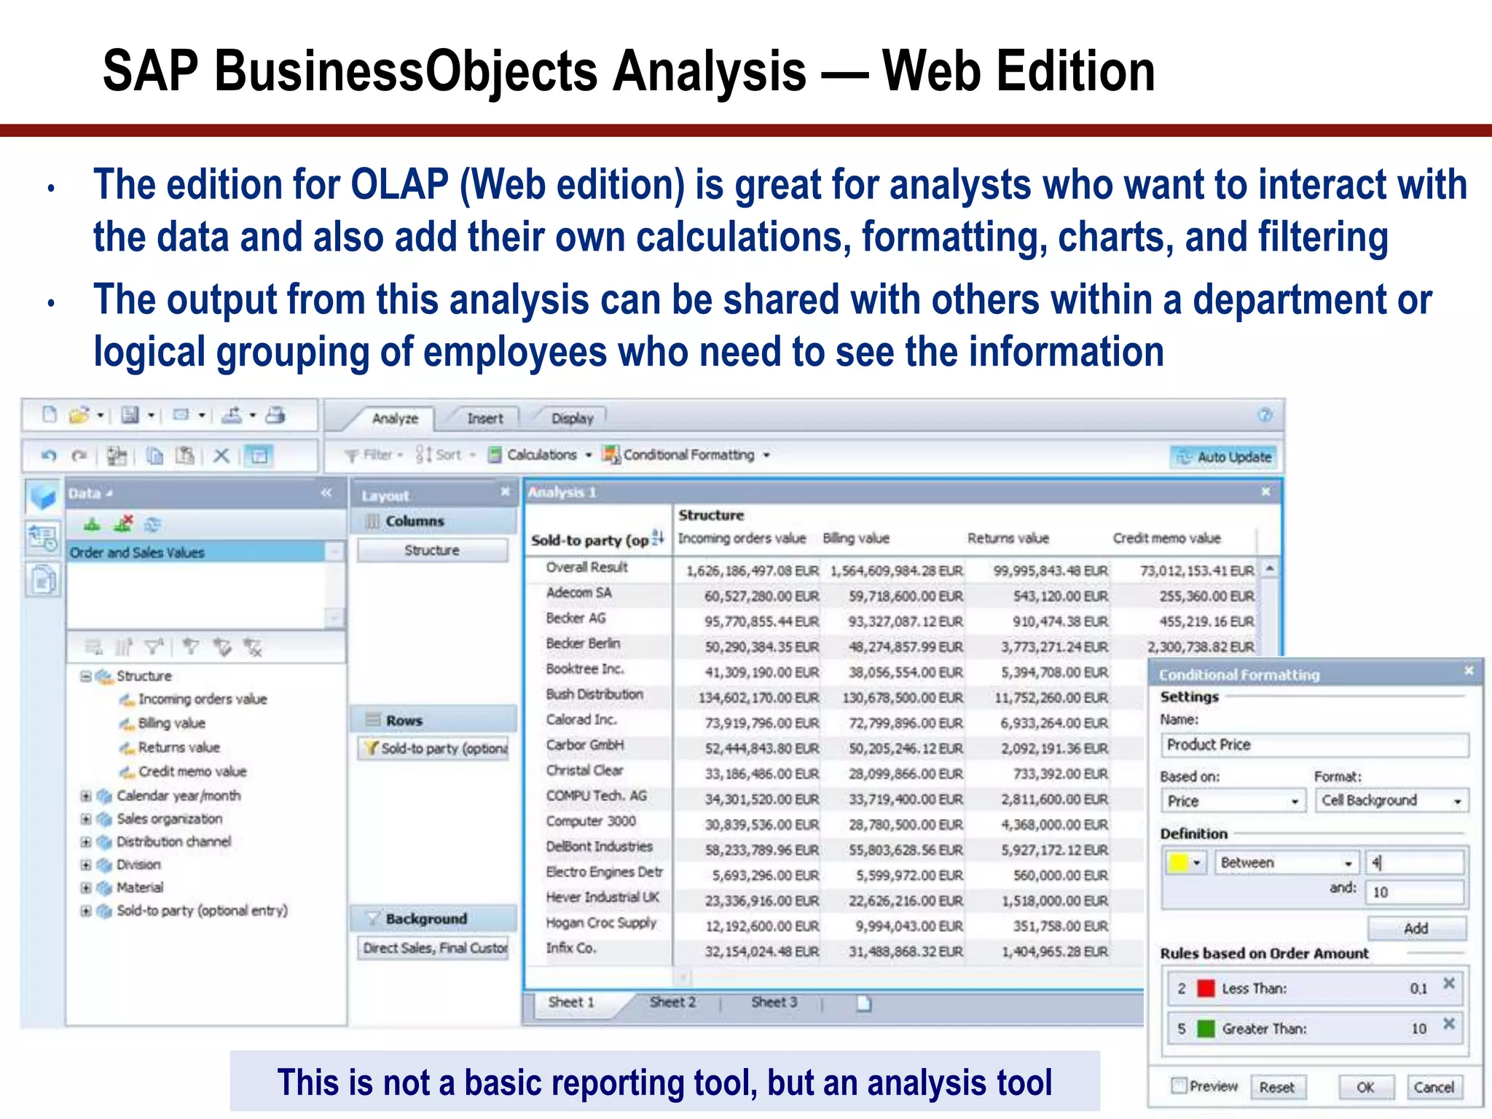Click Cancel in Conditional Formatting dialog
This screenshot has height=1119, width=1492.
[x=1434, y=1088]
